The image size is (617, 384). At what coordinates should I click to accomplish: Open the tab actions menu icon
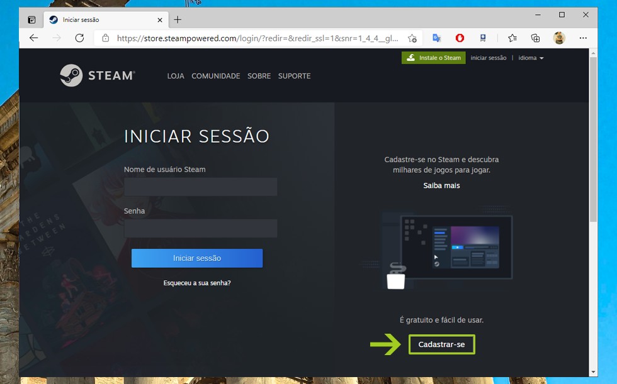(x=31, y=19)
